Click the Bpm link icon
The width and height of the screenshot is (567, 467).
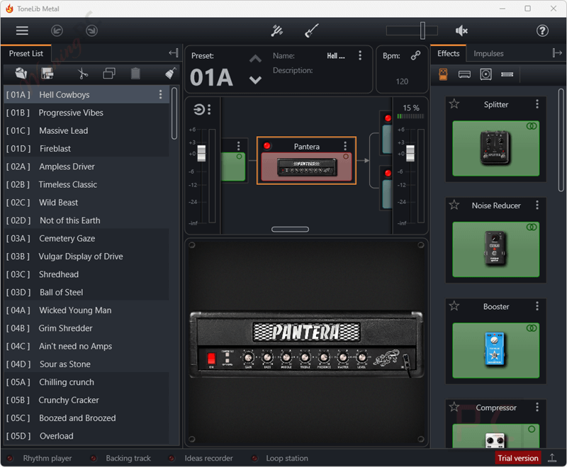415,55
